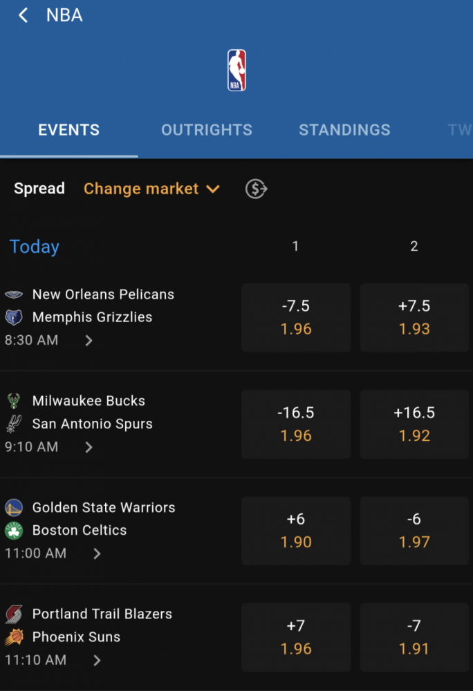Screen dimensions: 473x691
Task: Select Trail Blazers +7 spread at 1.96
Action: [296, 638]
